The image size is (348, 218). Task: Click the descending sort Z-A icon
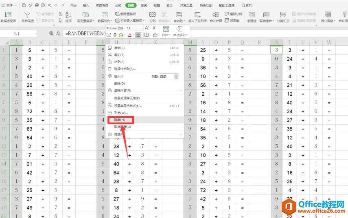(61, 21)
